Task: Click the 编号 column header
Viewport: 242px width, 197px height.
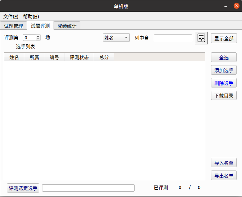Action: (54, 57)
